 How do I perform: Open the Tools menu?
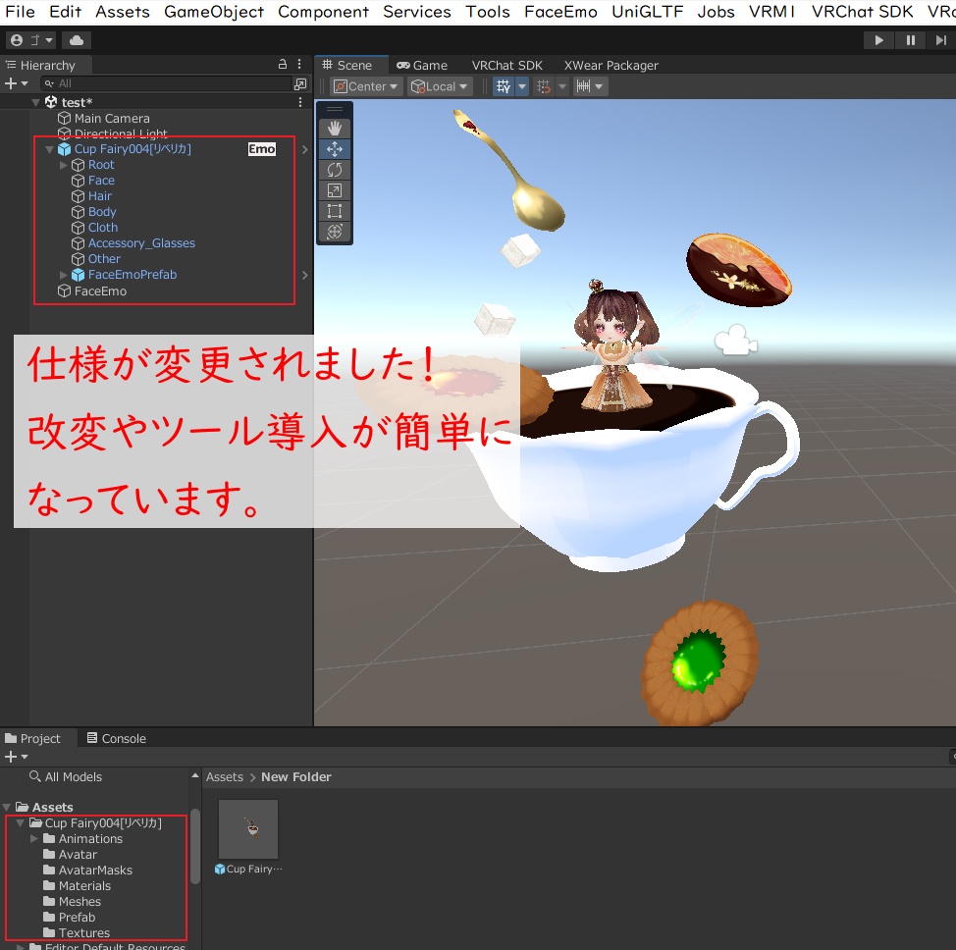pos(487,12)
